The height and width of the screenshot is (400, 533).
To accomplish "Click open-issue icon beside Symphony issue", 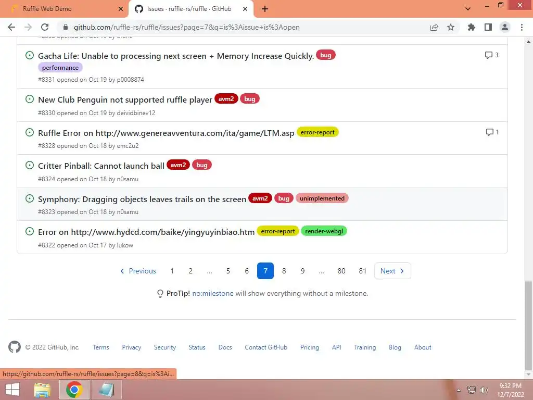I will pos(30,198).
